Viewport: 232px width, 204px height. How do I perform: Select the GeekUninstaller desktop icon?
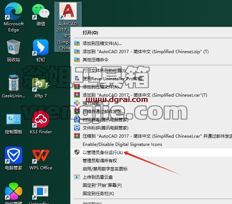pos(14,87)
